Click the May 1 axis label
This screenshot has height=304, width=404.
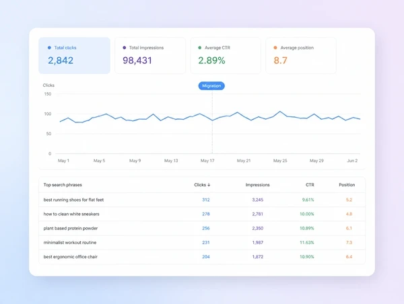[x=63, y=161]
